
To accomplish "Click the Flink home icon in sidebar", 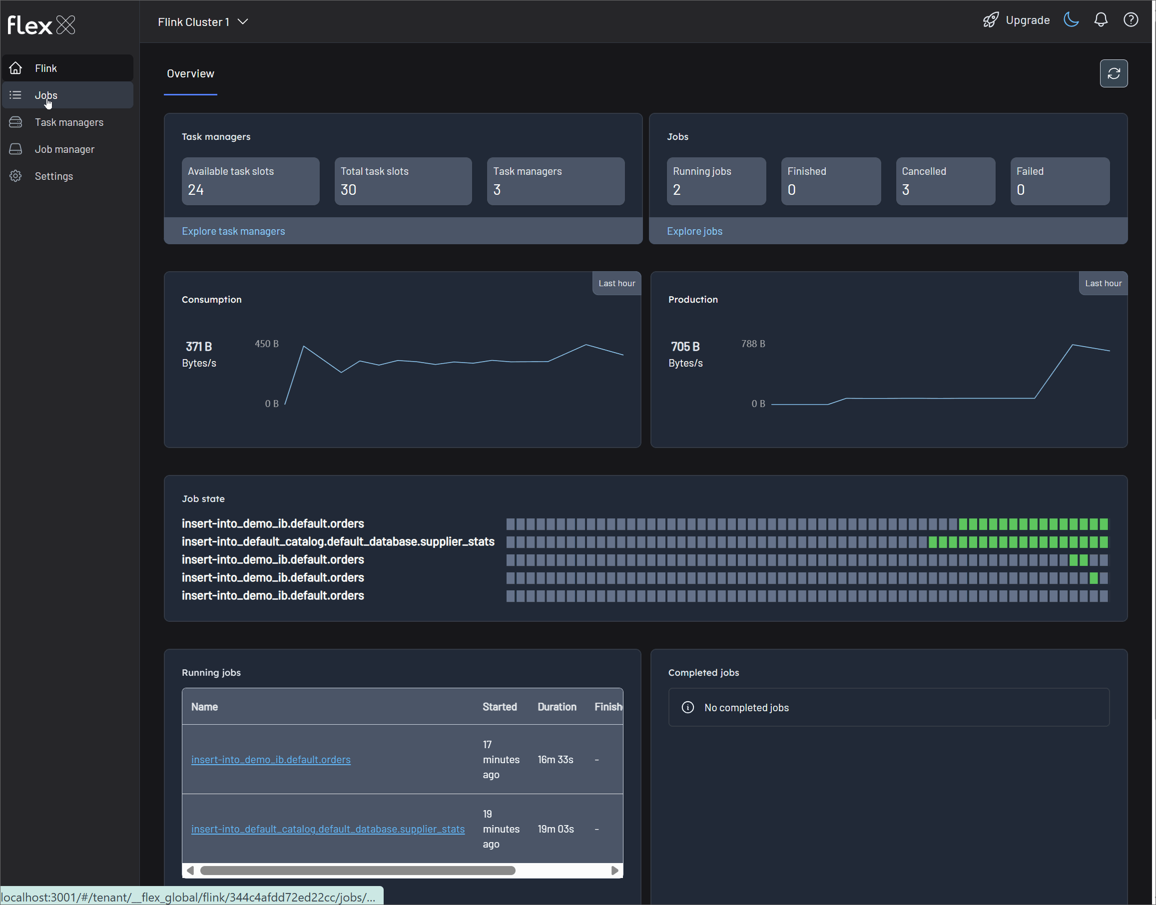I will point(15,68).
